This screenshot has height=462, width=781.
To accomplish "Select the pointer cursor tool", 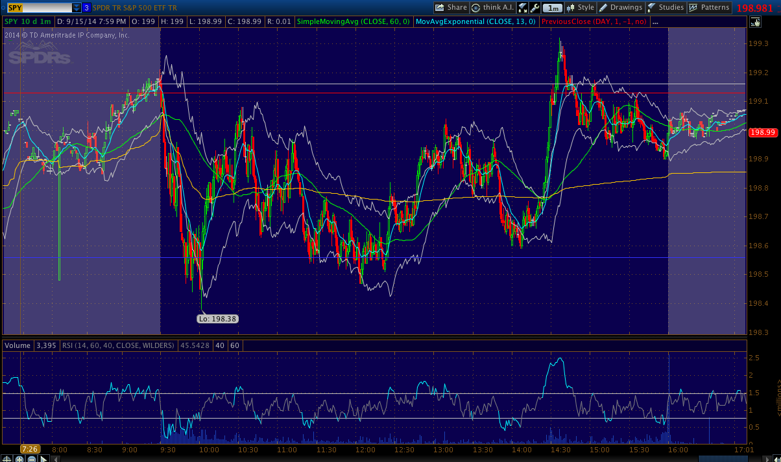I will pos(44,458).
